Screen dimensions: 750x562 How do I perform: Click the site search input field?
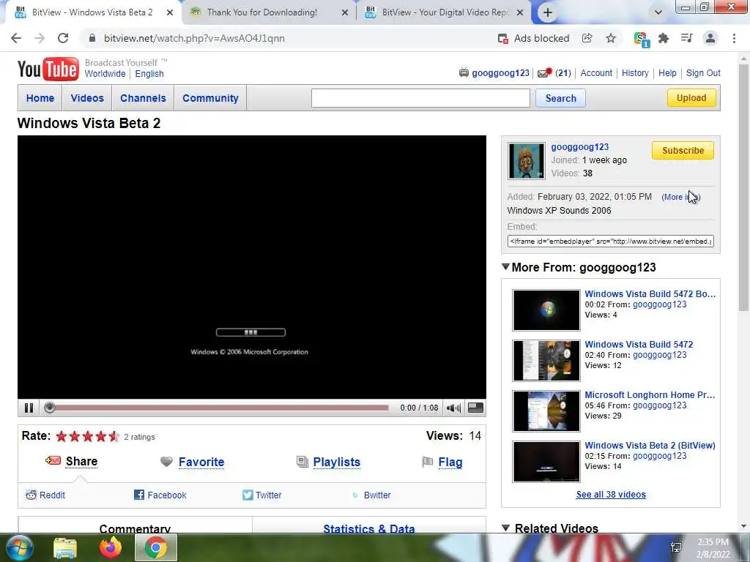420,98
